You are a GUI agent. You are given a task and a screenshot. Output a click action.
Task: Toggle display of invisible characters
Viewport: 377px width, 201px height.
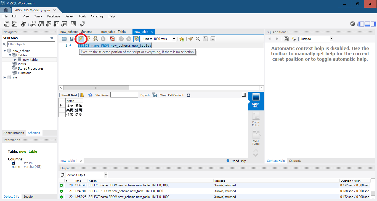click(205, 39)
